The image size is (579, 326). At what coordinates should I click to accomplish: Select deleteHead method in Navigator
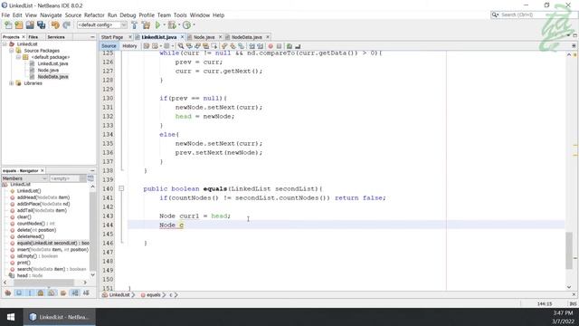pyautogui.click(x=30, y=236)
